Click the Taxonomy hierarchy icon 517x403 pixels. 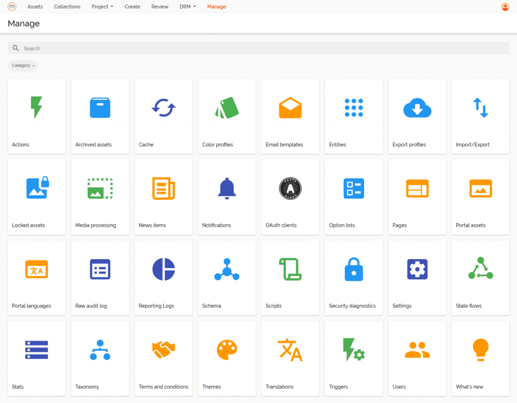point(100,349)
